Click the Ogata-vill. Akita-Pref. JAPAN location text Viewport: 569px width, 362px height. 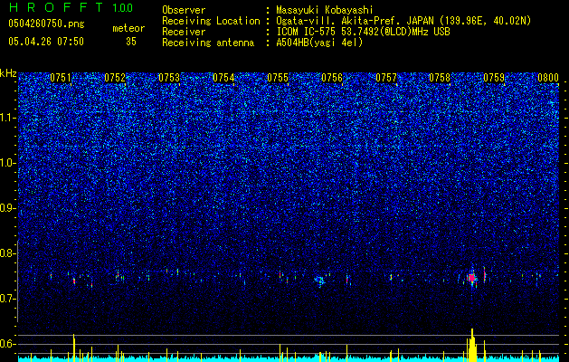(403, 21)
